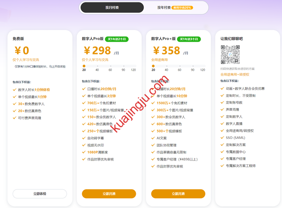Click the 买1年送3个月 green badge
Screen dimensions: 282x208
click(x=189, y=39)
